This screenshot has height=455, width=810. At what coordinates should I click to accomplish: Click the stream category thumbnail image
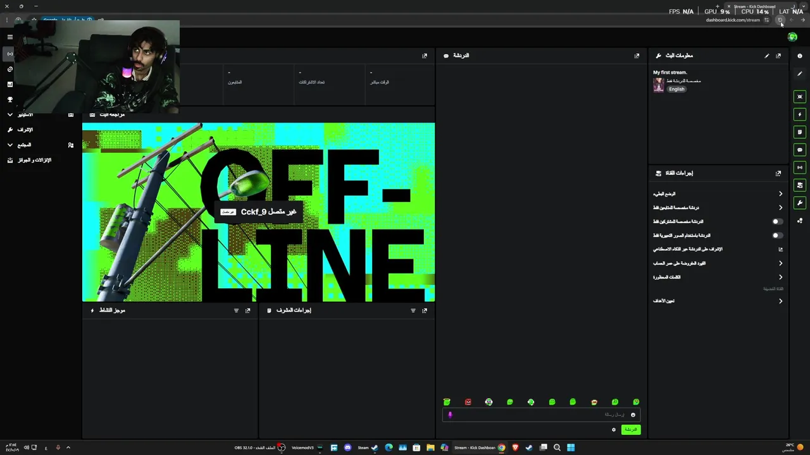tap(659, 85)
